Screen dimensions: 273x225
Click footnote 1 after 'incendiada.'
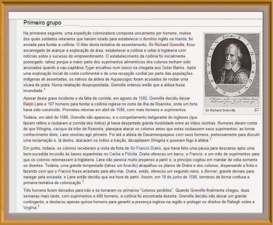[44, 89]
